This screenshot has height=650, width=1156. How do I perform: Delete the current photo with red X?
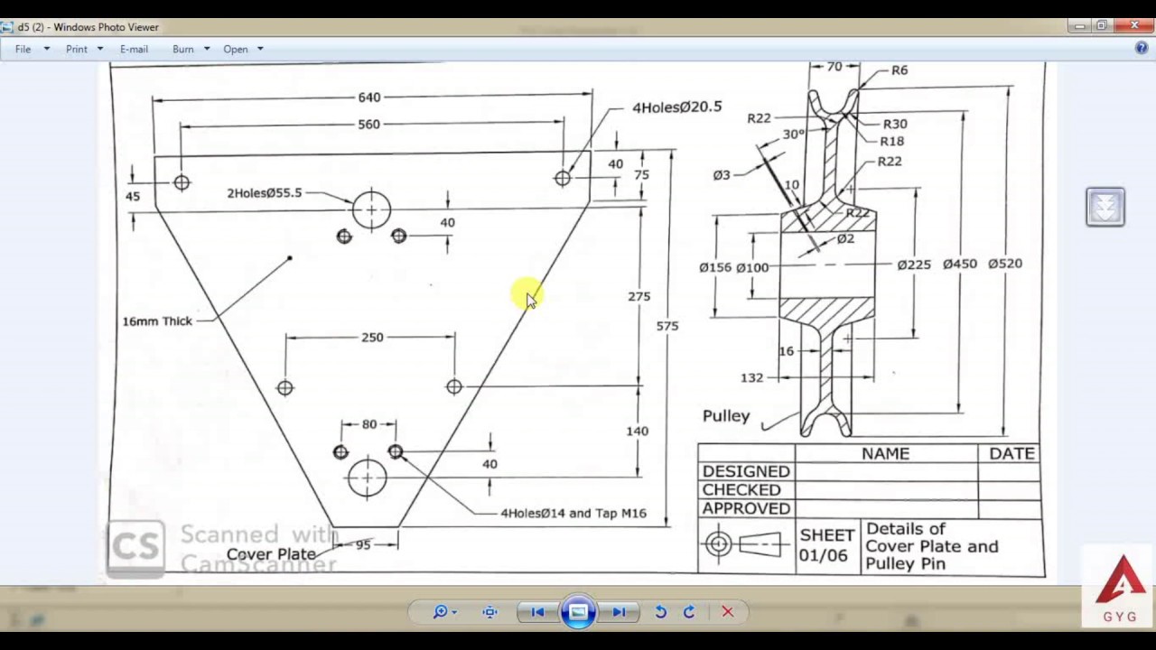point(728,612)
